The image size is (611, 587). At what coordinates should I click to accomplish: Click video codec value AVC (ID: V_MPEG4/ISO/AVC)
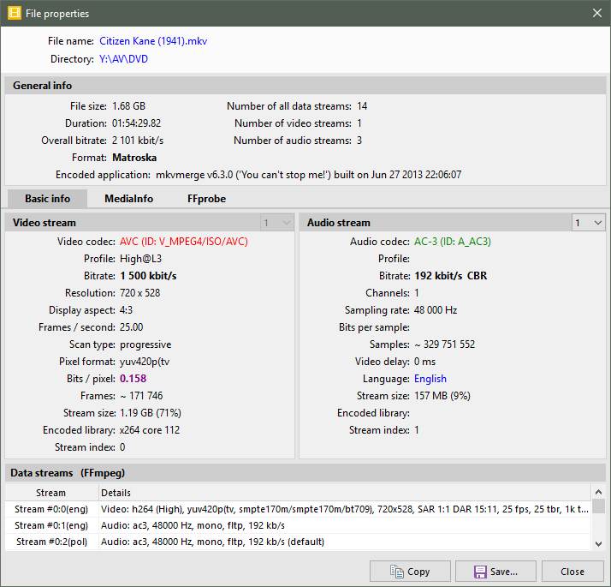184,242
